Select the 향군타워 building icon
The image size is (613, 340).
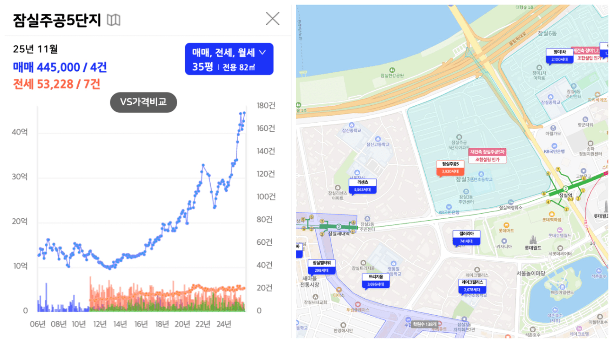(585, 119)
